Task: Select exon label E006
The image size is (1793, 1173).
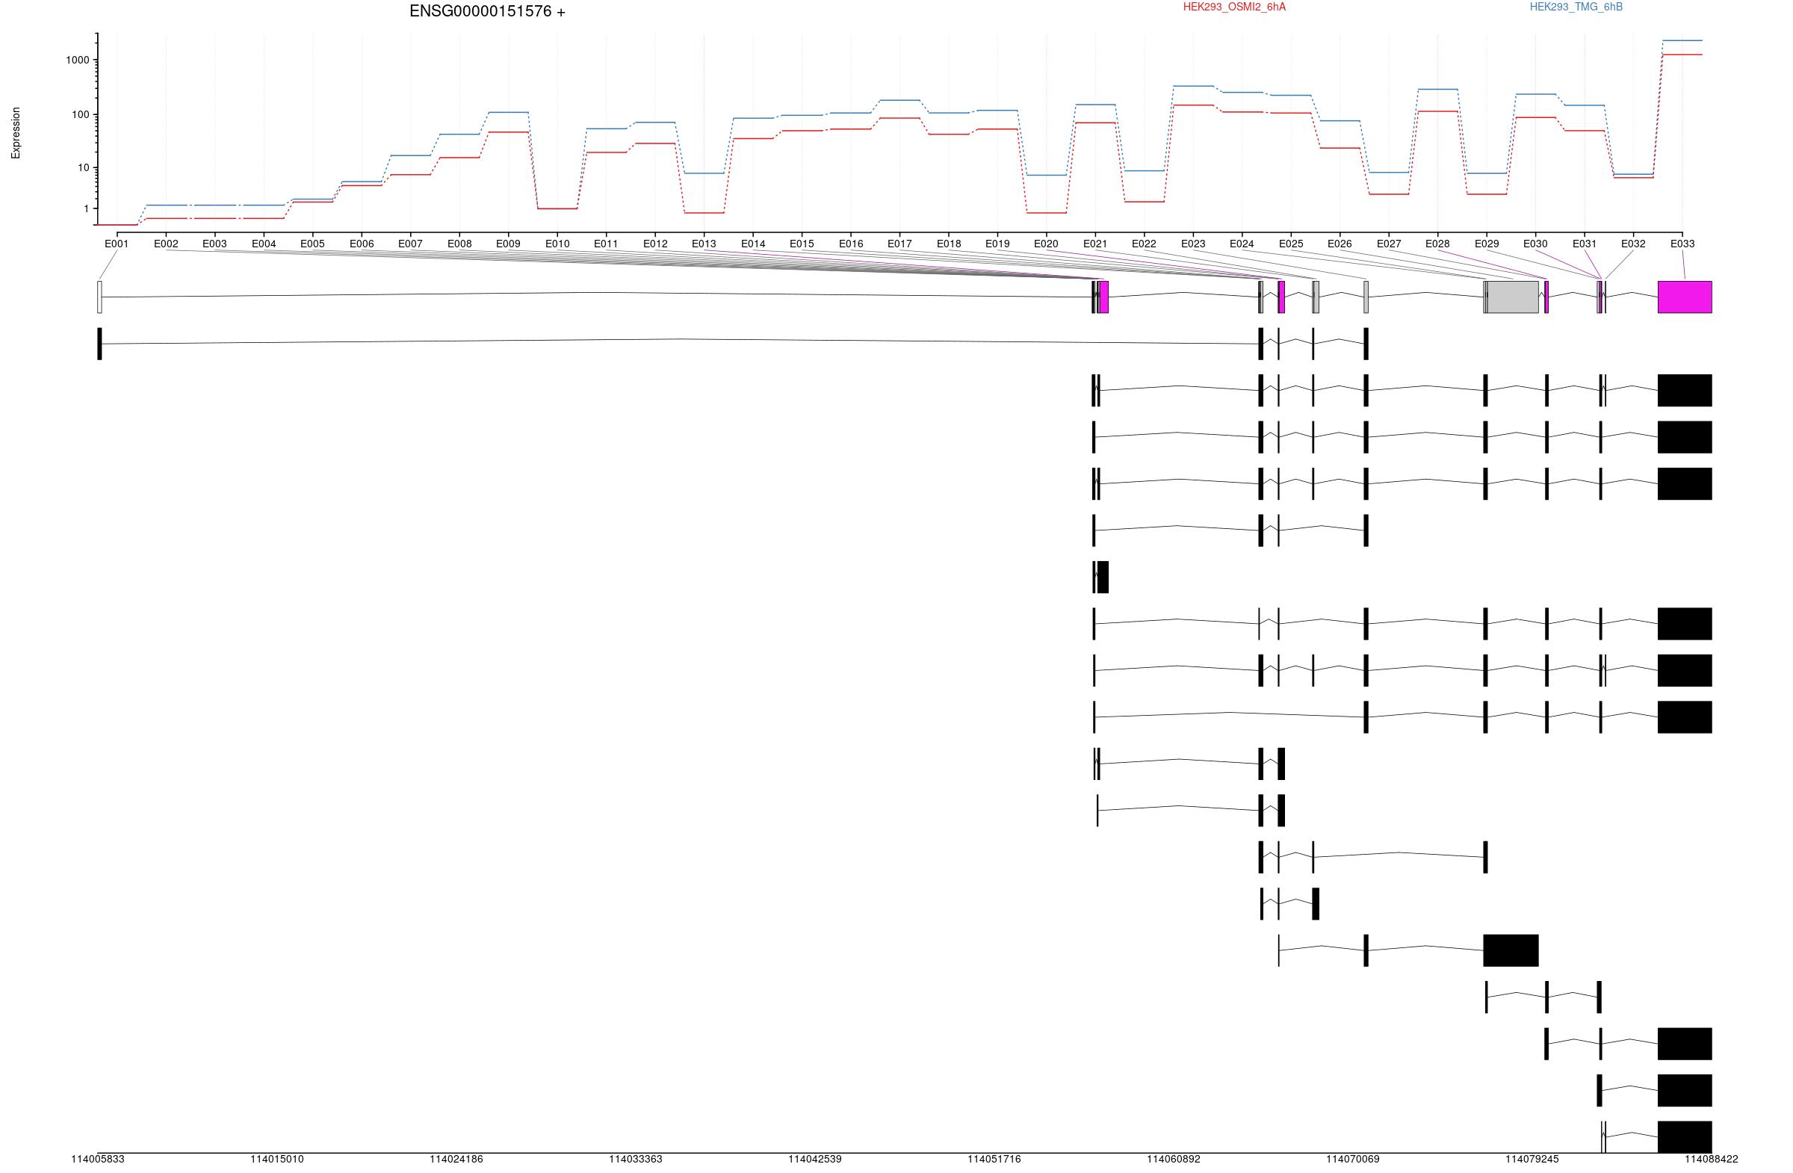Action: (x=362, y=244)
